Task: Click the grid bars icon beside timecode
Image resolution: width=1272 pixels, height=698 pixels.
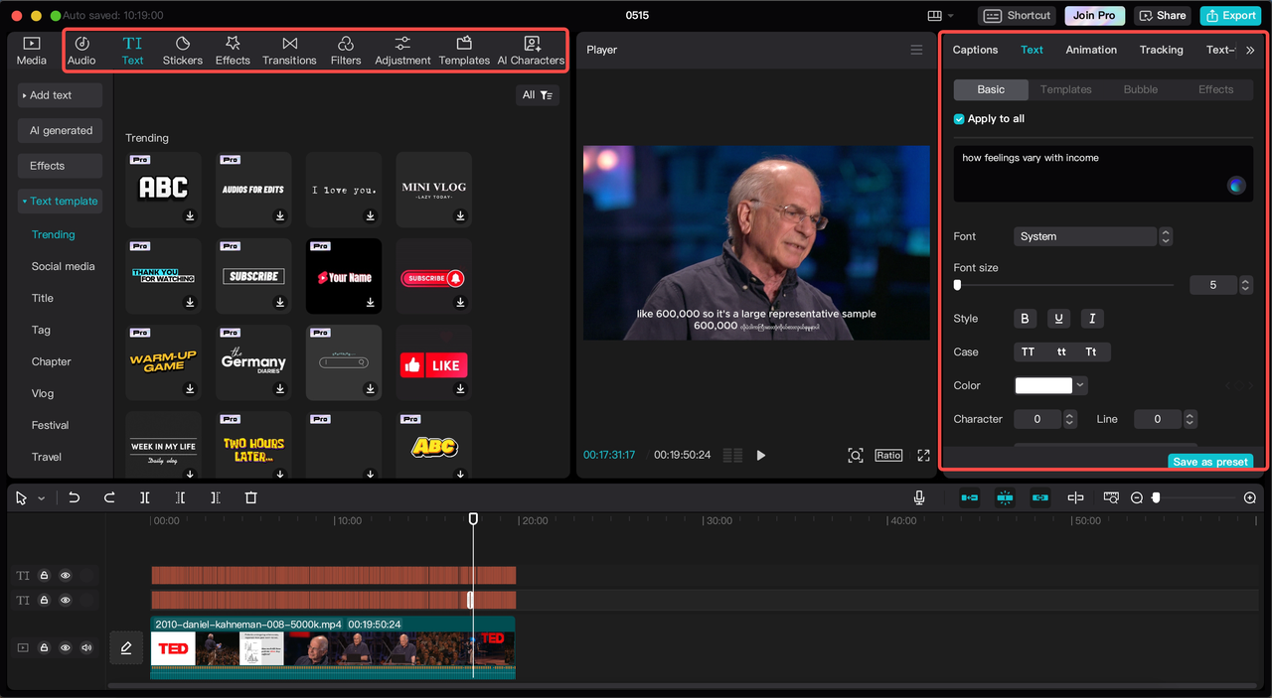Action: 732,455
